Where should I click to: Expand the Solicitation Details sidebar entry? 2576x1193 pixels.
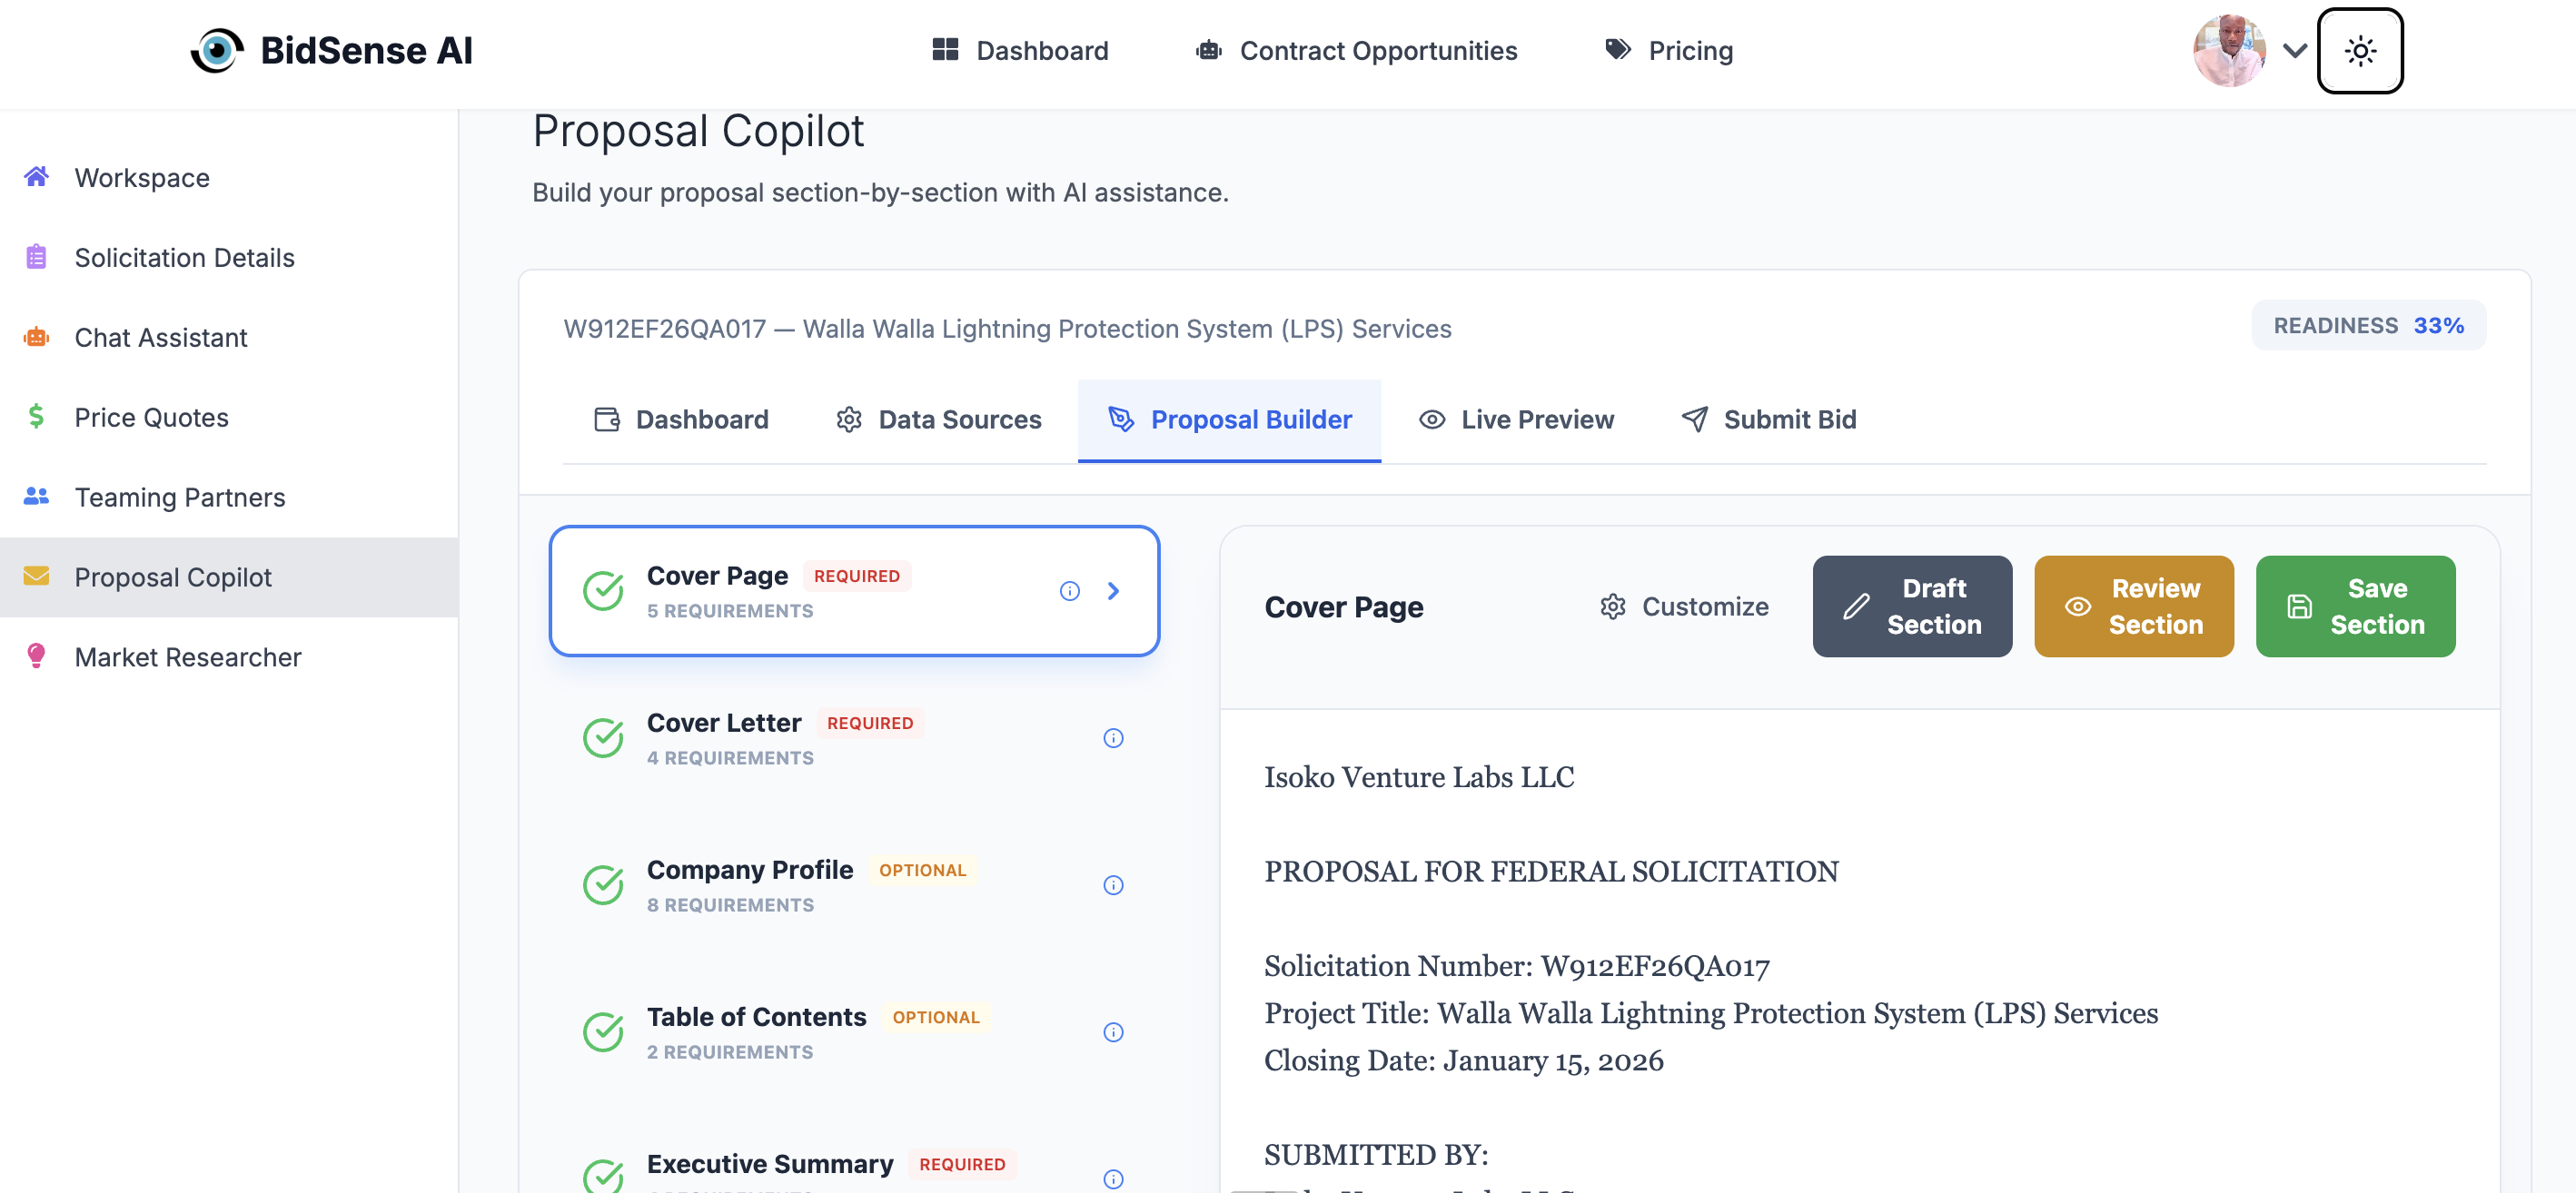coord(184,257)
